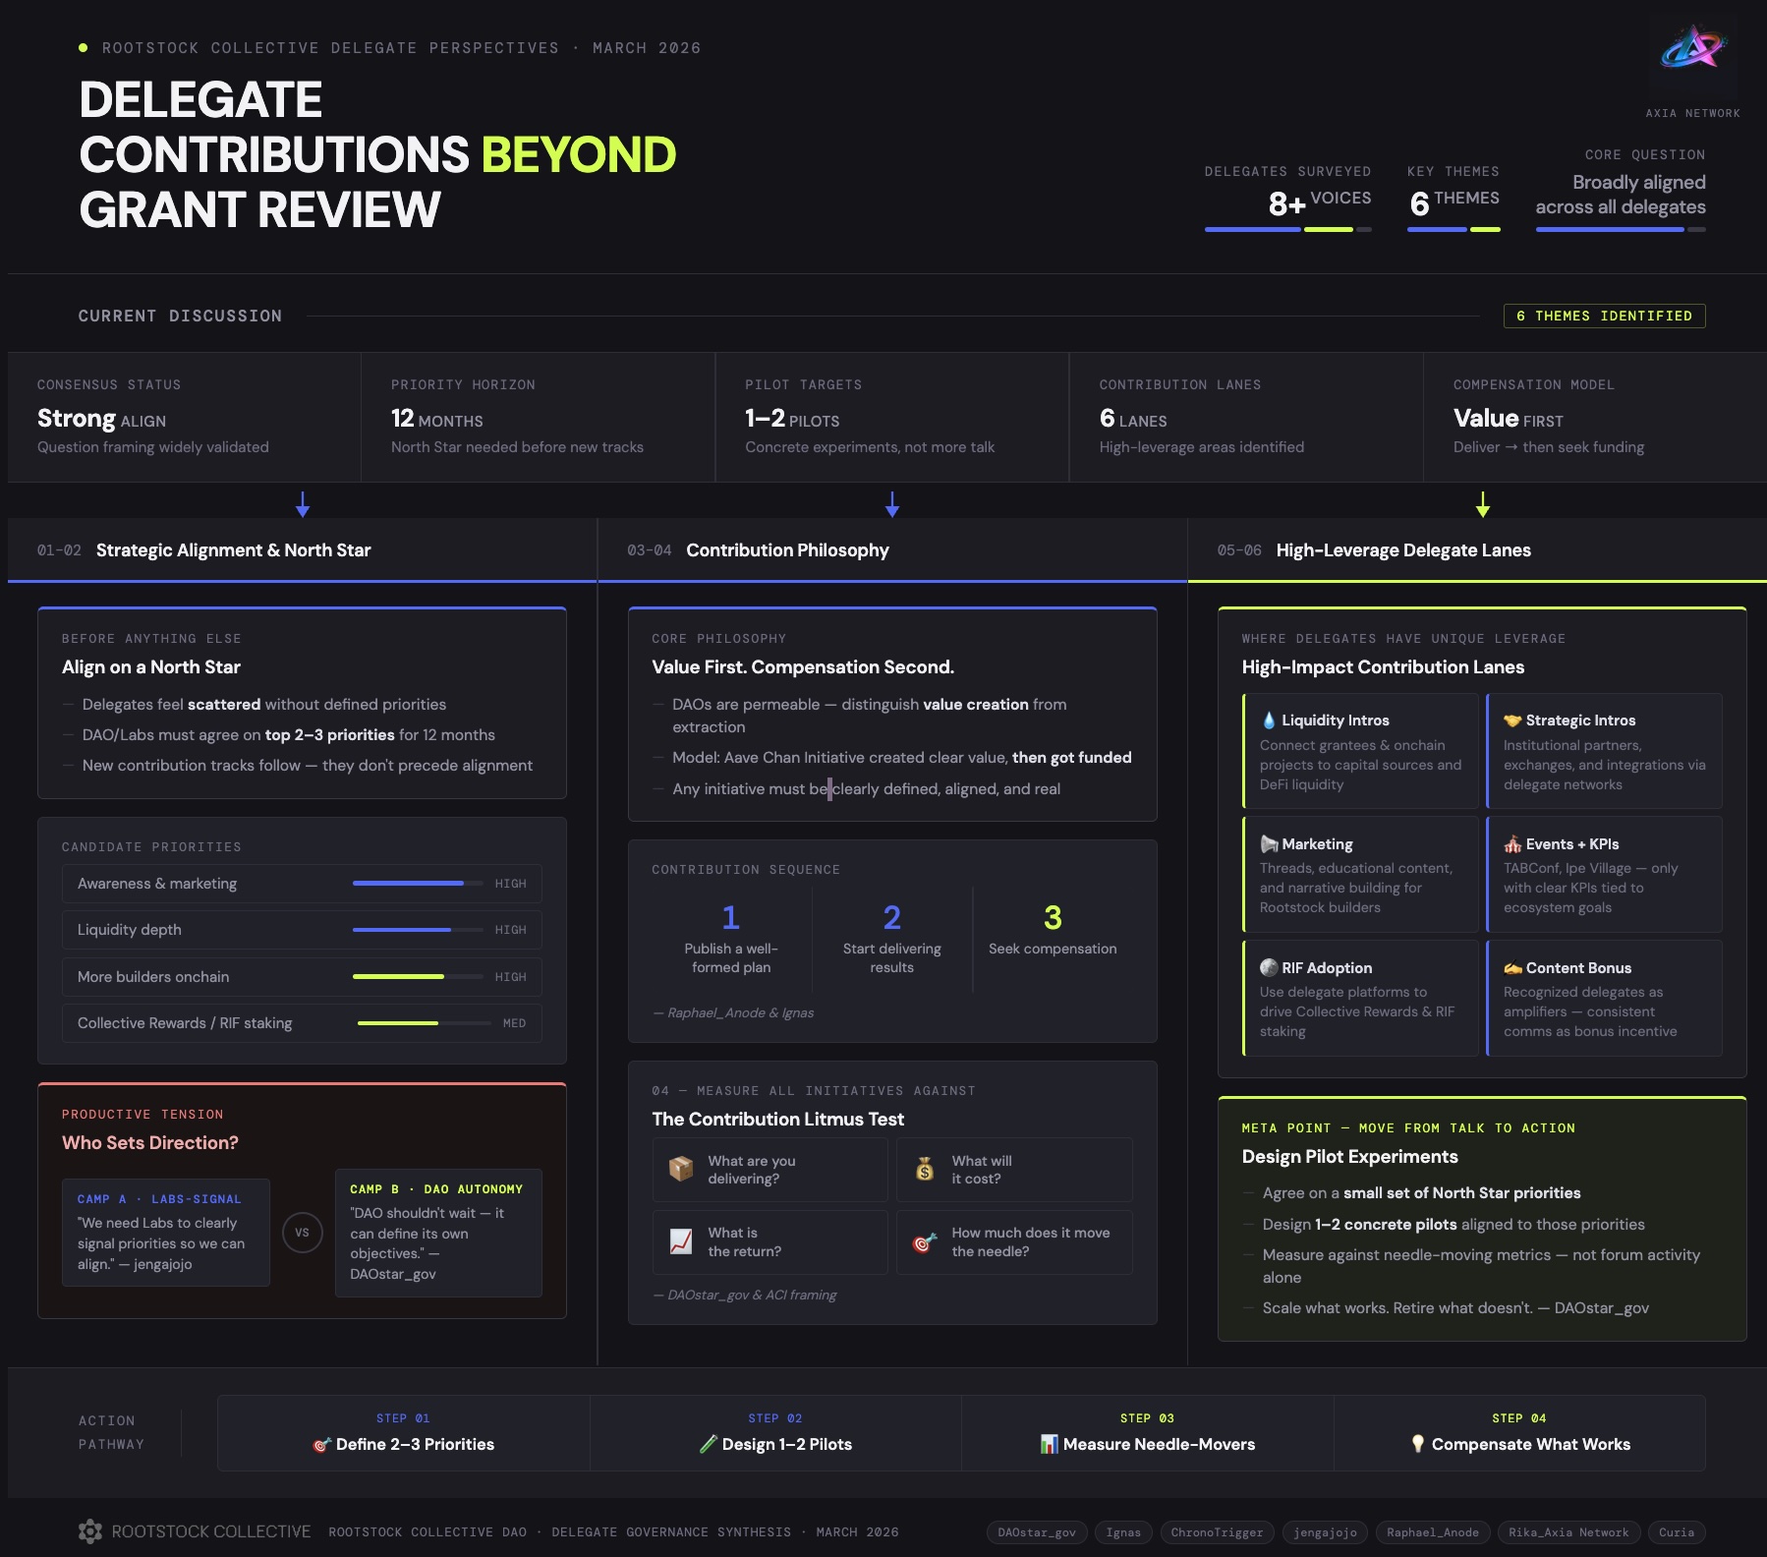1767x1557 pixels.
Task: Select the Liquidity Intros water drop icon
Action: tap(1272, 720)
